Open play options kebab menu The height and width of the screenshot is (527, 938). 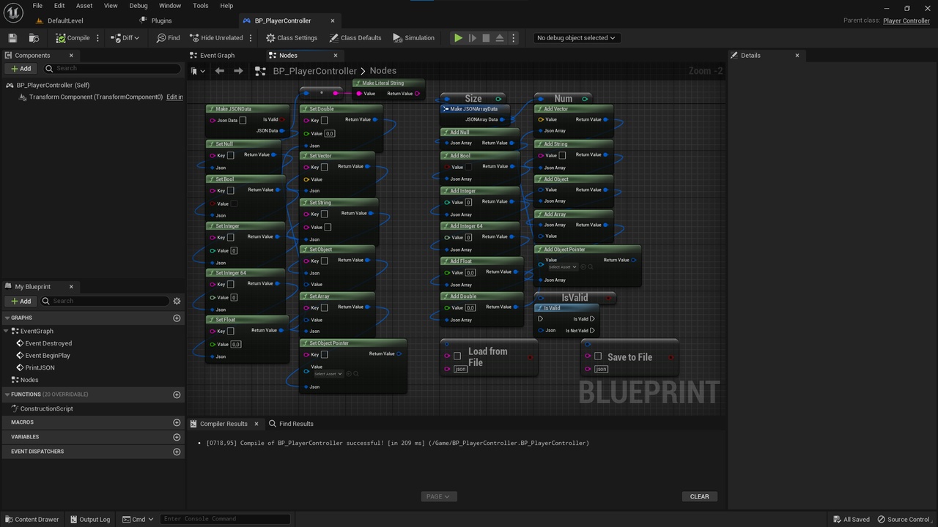pos(513,38)
